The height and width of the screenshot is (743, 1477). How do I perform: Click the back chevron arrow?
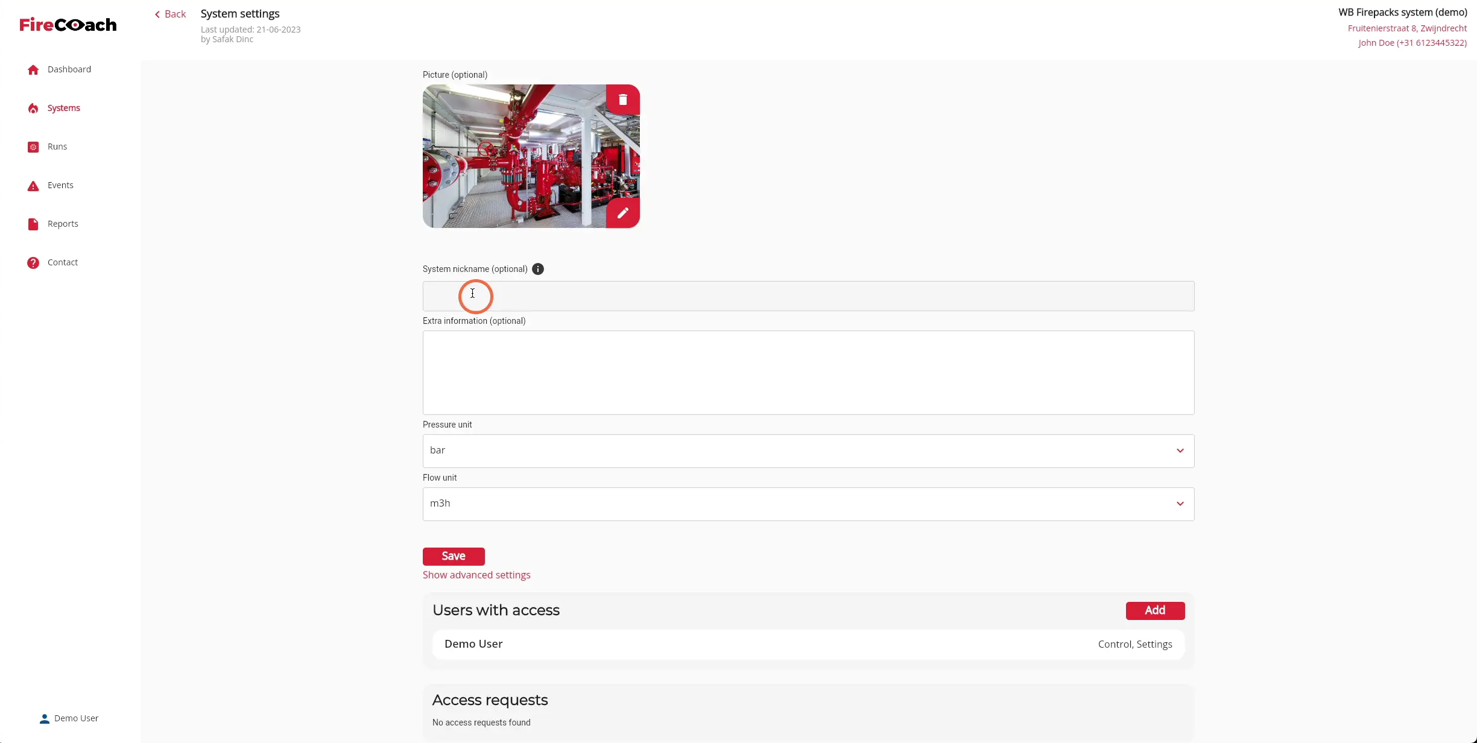pos(157,14)
